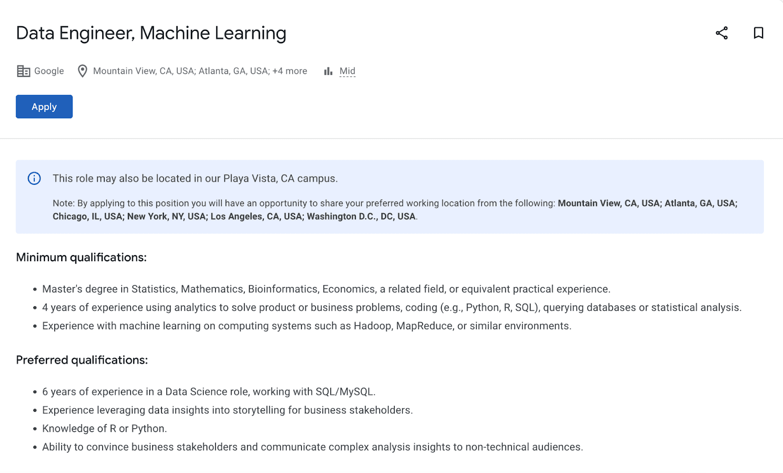Click "Washington D.C., DC, USA" in the note

[x=361, y=216]
